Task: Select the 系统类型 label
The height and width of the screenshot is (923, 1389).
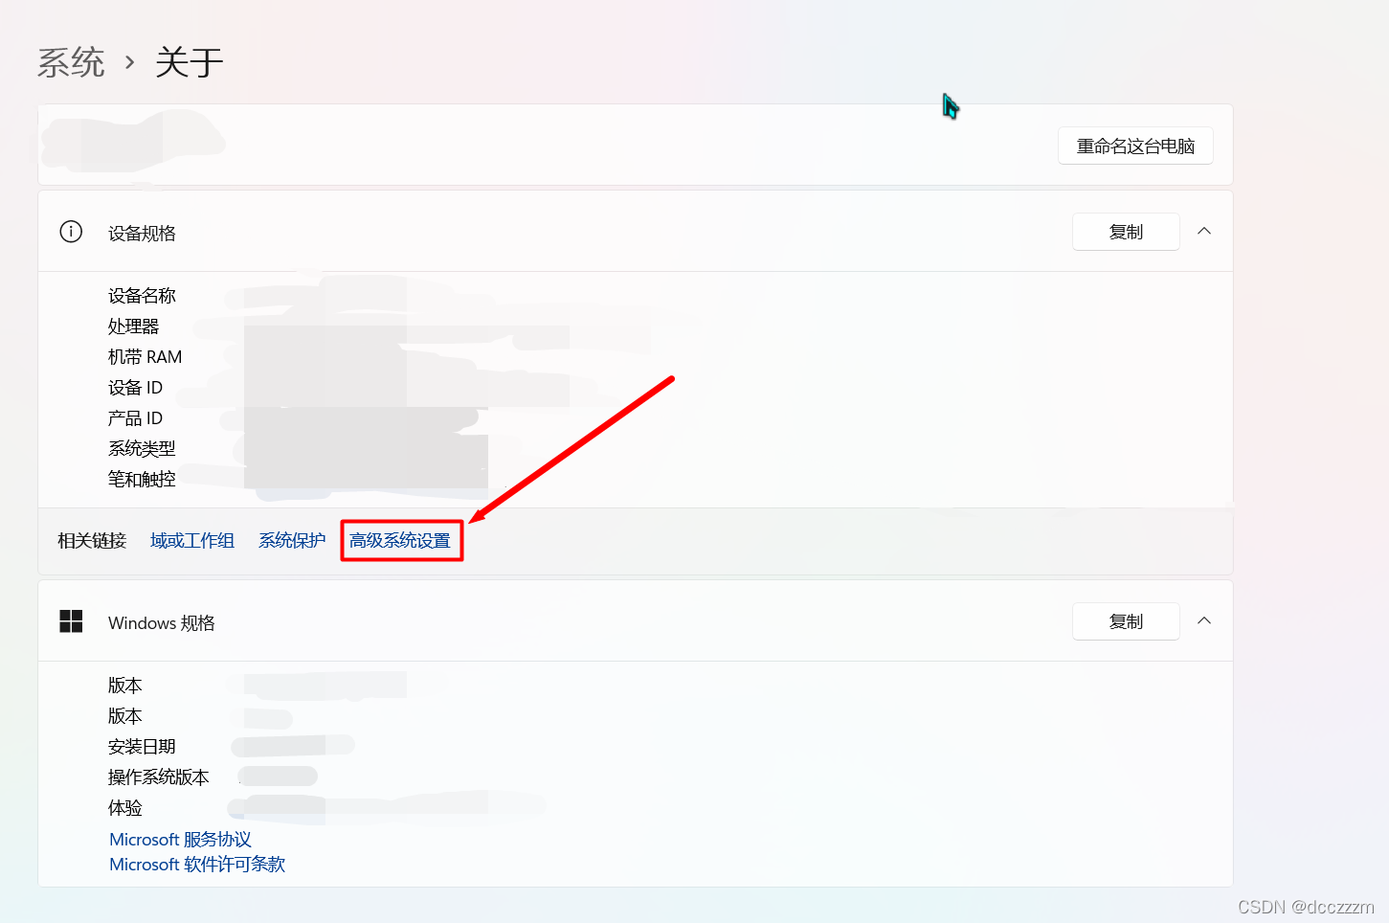Action: [142, 449]
